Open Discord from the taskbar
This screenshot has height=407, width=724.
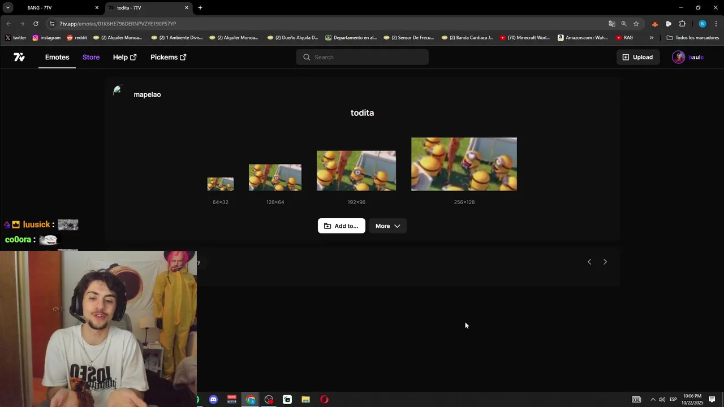(x=213, y=400)
